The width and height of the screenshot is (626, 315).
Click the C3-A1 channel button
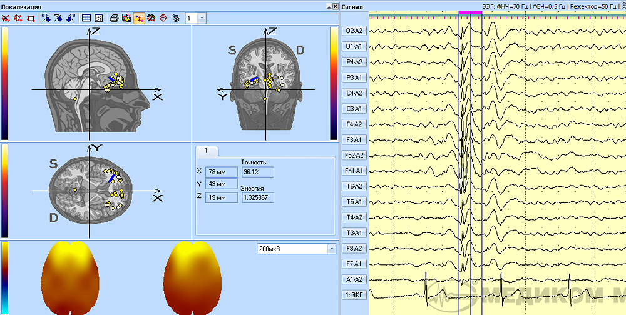[x=354, y=109]
